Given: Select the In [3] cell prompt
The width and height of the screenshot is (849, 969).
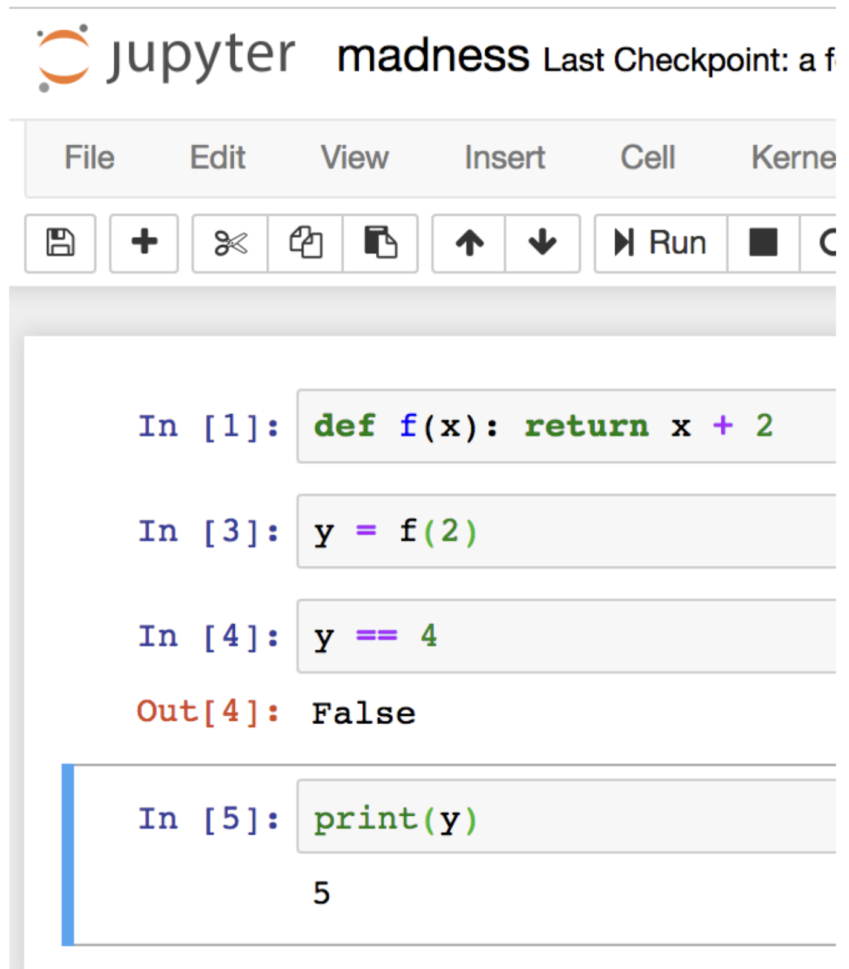Looking at the screenshot, I should point(209,531).
